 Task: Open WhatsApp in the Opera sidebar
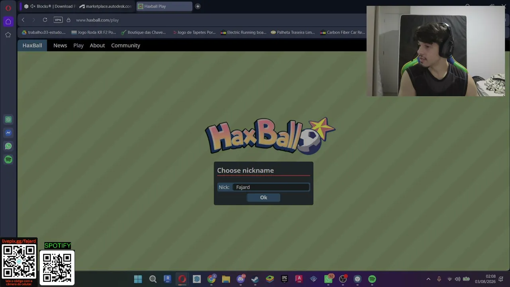[8, 146]
